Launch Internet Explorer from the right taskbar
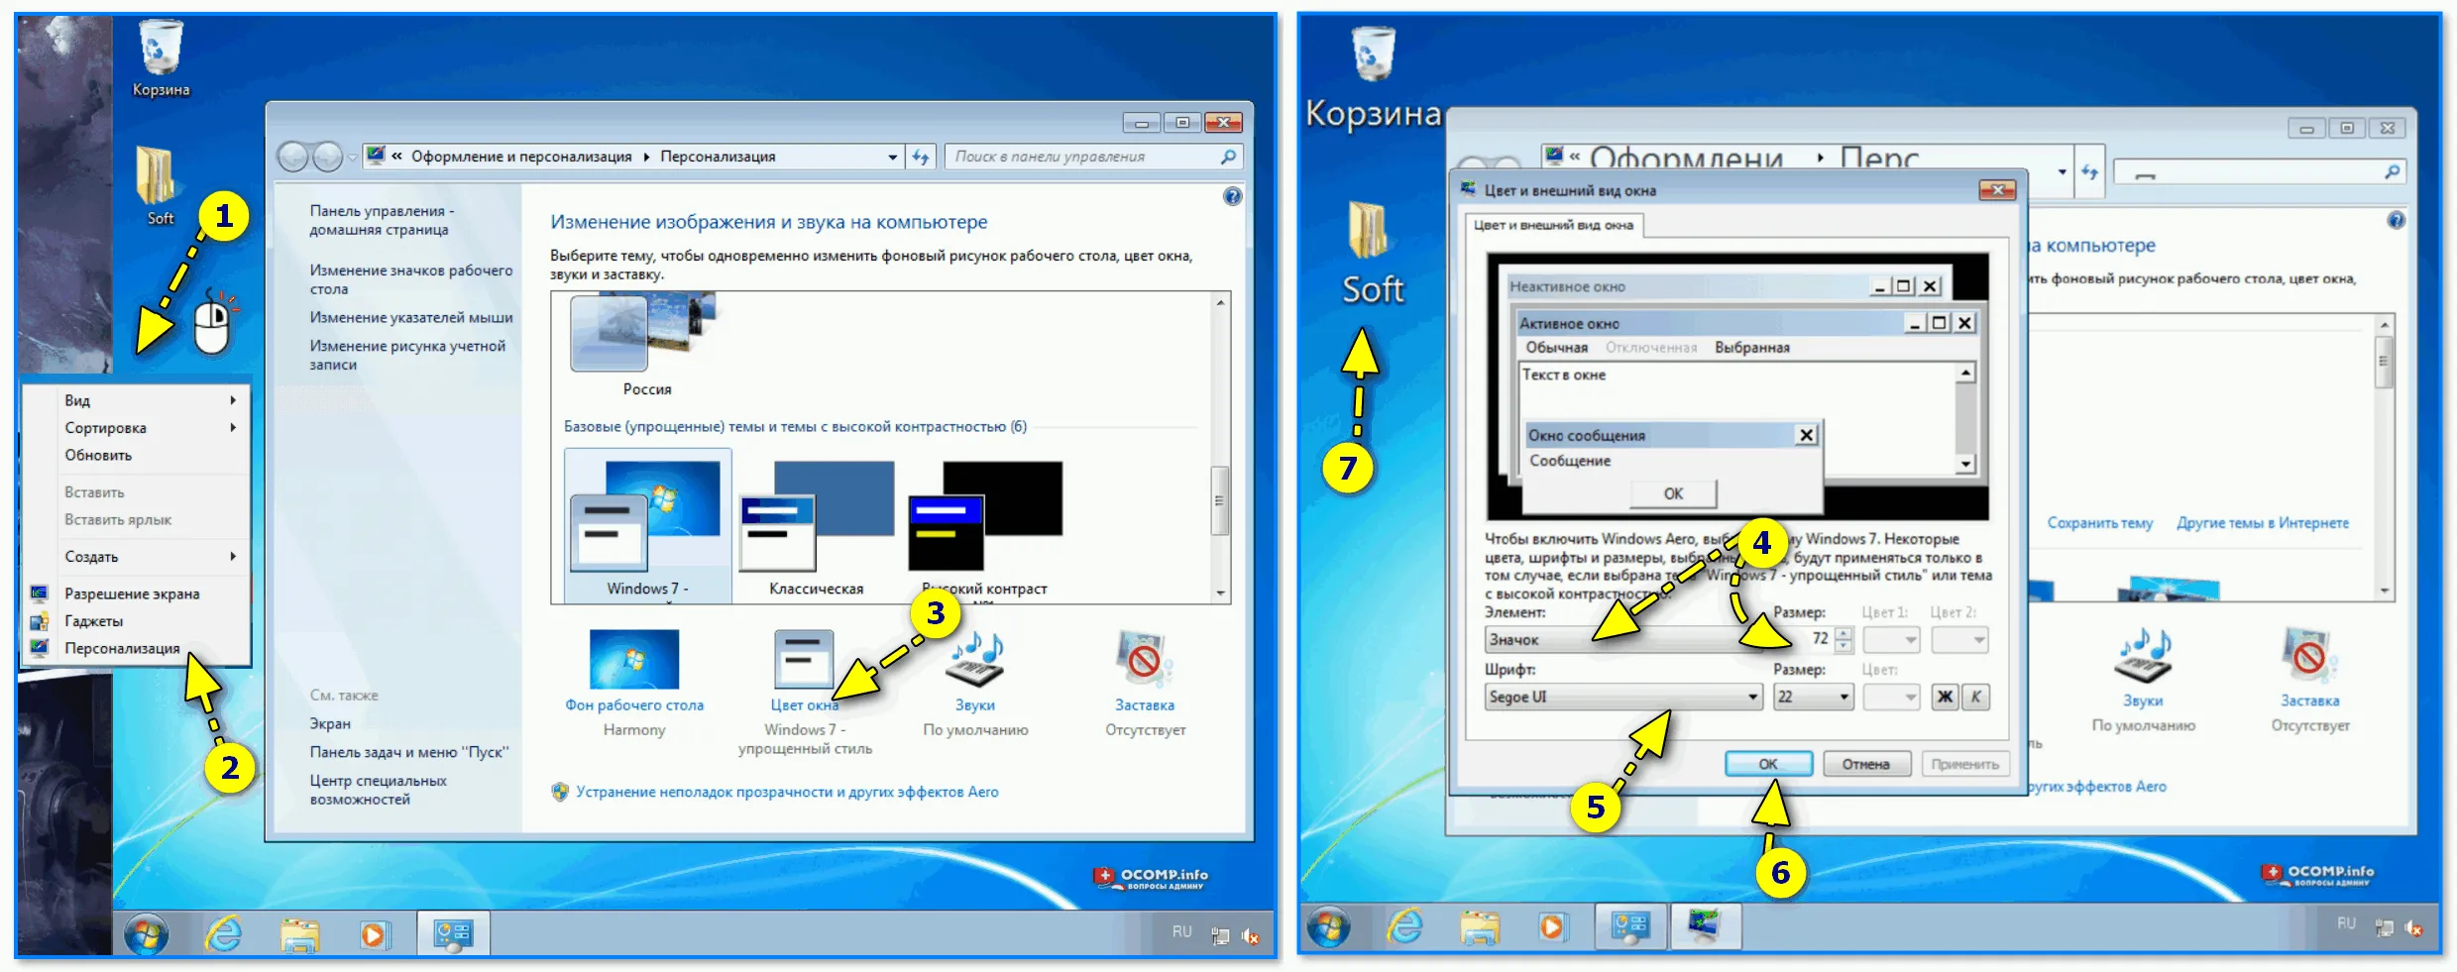 tap(1404, 926)
